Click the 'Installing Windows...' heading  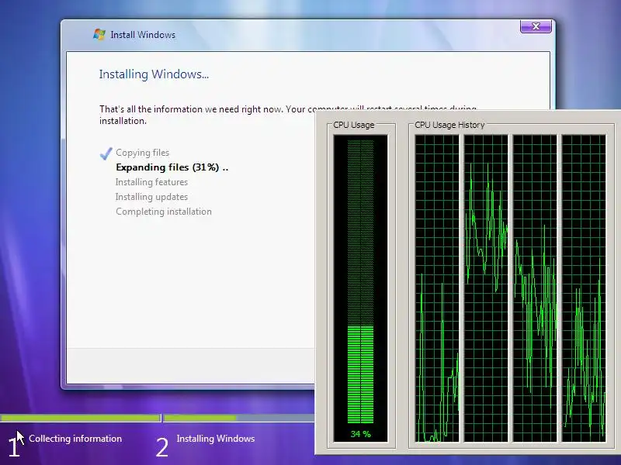pos(154,74)
